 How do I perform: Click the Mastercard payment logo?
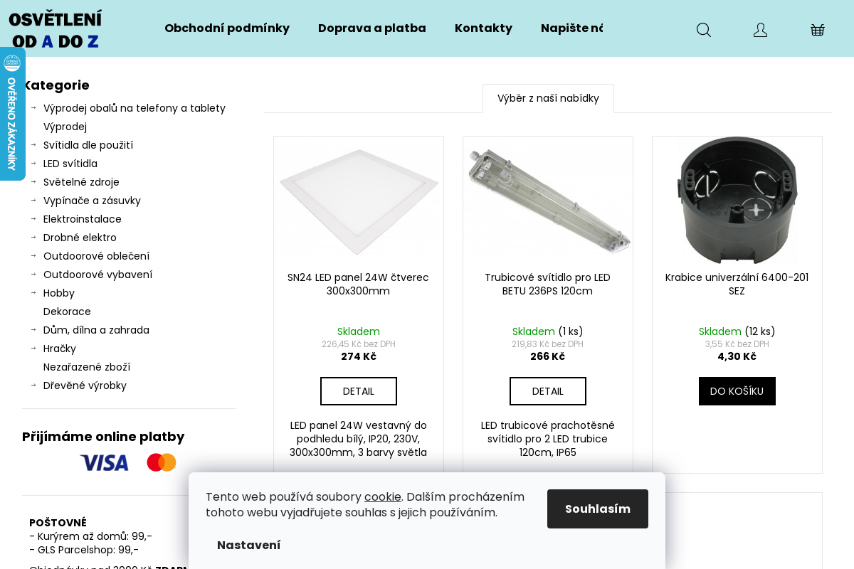[x=162, y=462]
